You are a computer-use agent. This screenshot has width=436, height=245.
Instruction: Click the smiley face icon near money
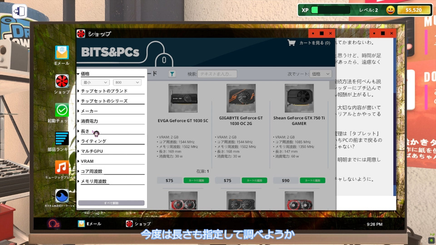391,10
